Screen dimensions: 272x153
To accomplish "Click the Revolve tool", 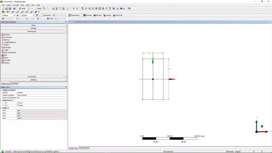I will point(98,15).
